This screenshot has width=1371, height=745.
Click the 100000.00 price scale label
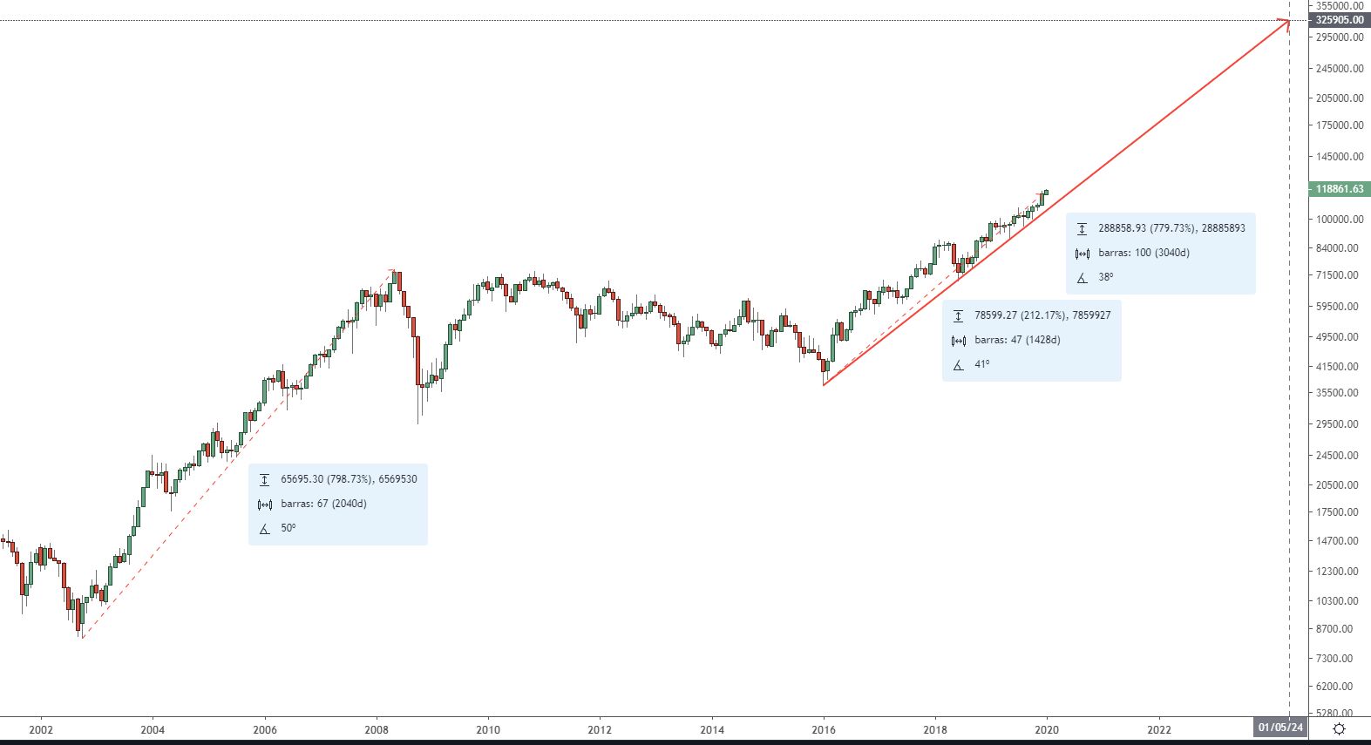pyautogui.click(x=1340, y=220)
